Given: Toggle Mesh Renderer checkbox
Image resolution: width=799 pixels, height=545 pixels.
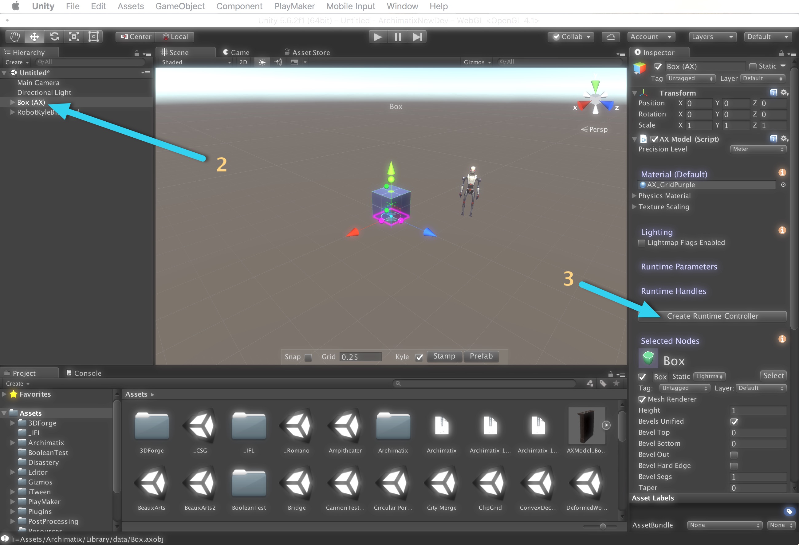Looking at the screenshot, I should click(642, 400).
